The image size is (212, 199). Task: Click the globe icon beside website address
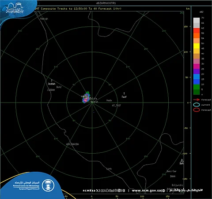pyautogui.click(x=163, y=191)
